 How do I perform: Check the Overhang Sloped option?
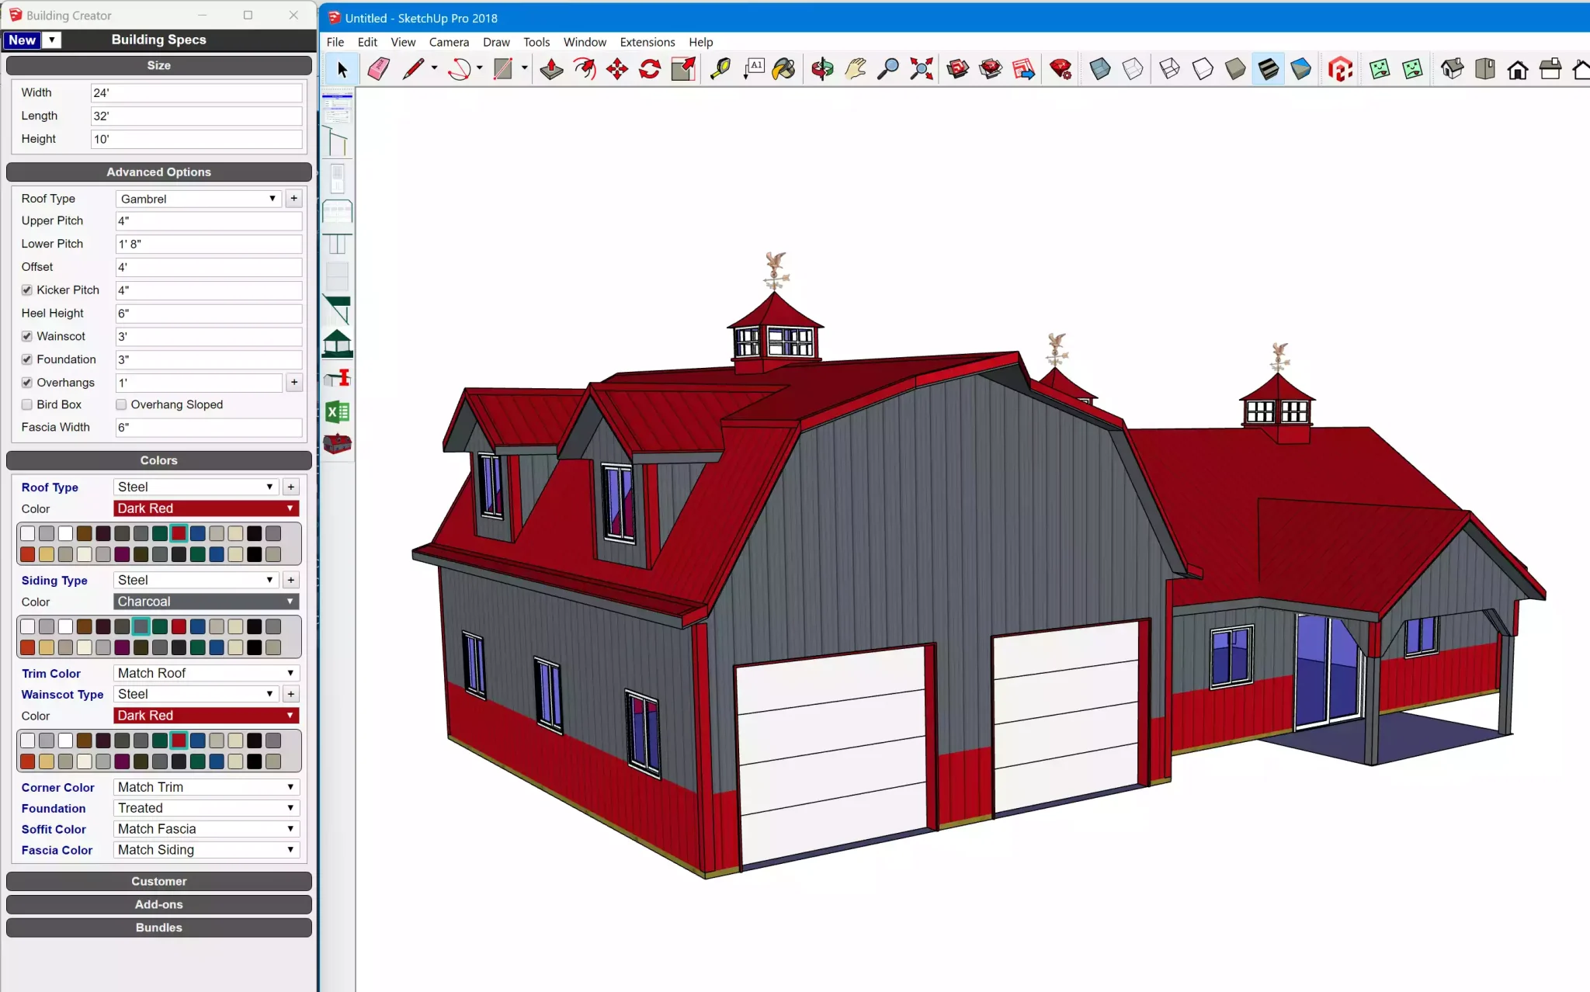[x=121, y=404]
